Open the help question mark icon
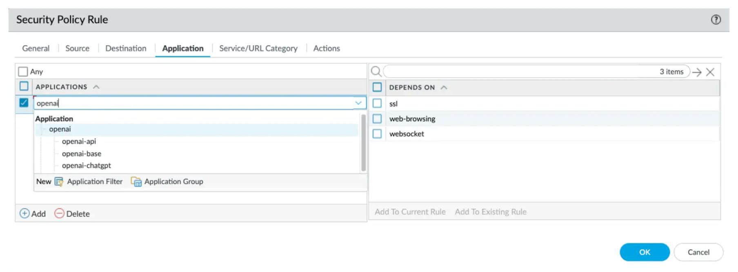Screen dimensions: 738x272 [x=716, y=20]
